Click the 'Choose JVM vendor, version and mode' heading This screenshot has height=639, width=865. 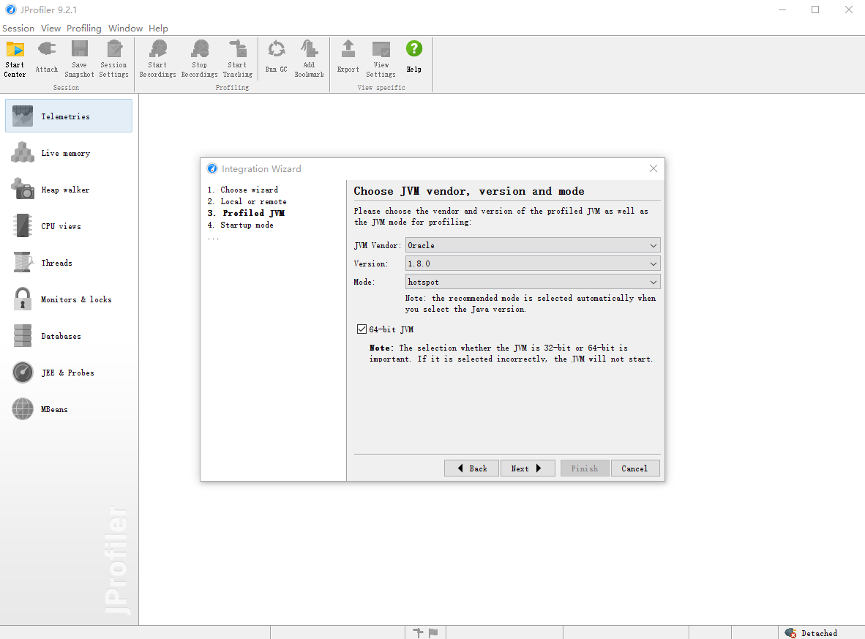click(469, 191)
